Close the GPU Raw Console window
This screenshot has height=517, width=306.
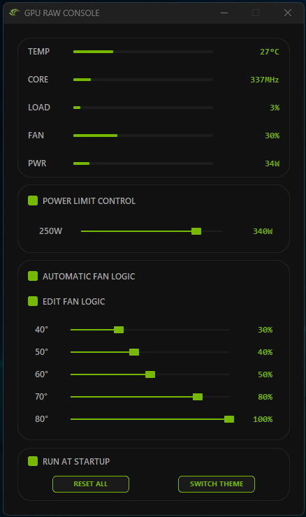click(x=288, y=13)
